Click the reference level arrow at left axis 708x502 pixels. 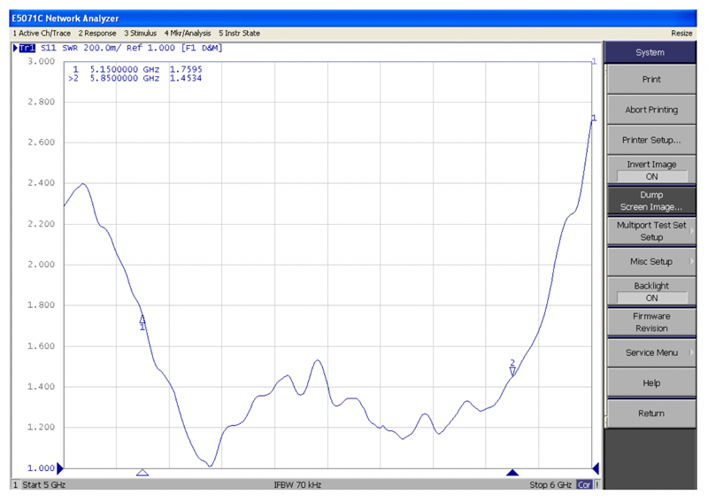pos(60,467)
